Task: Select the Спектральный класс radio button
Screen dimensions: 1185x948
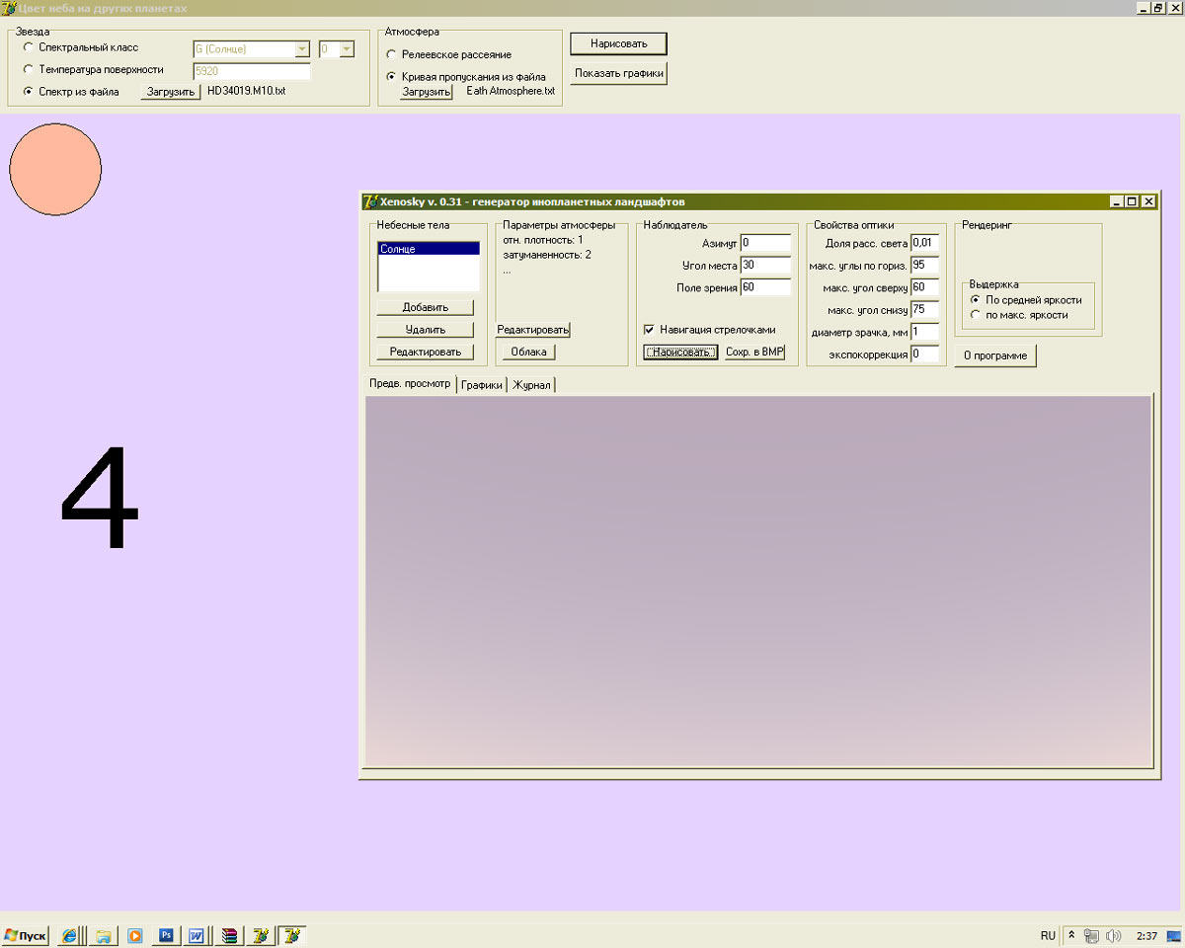Action: pos(28,47)
